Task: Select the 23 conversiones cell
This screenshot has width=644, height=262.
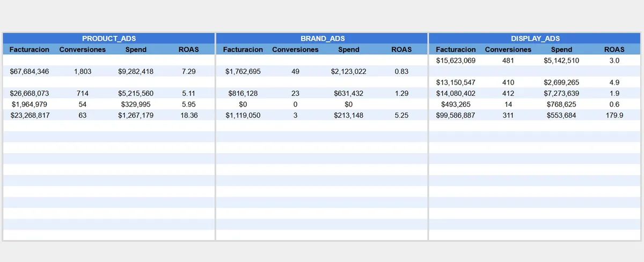Action: (296, 93)
